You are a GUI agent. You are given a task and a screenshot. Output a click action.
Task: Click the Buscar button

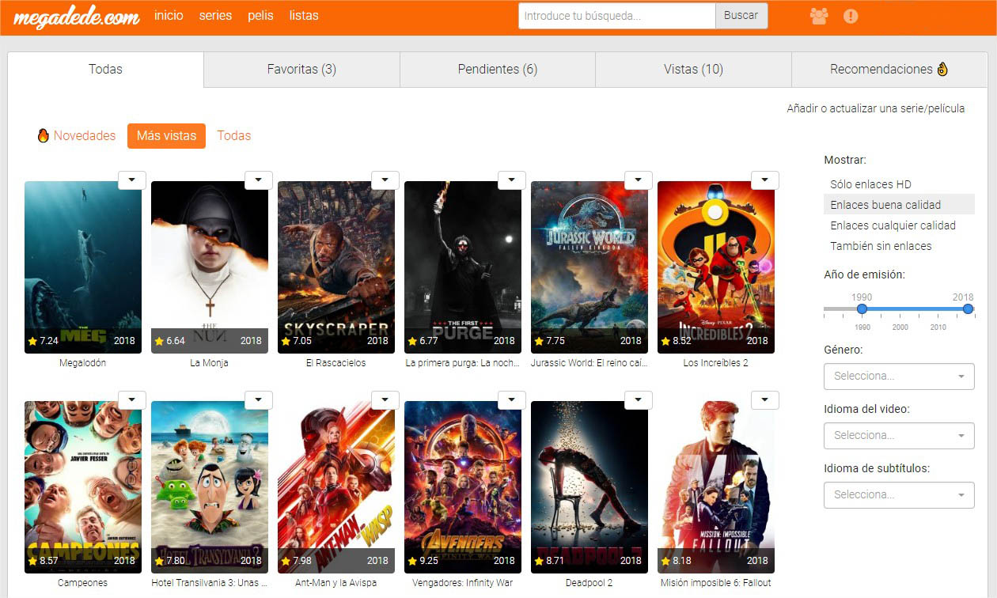[741, 16]
